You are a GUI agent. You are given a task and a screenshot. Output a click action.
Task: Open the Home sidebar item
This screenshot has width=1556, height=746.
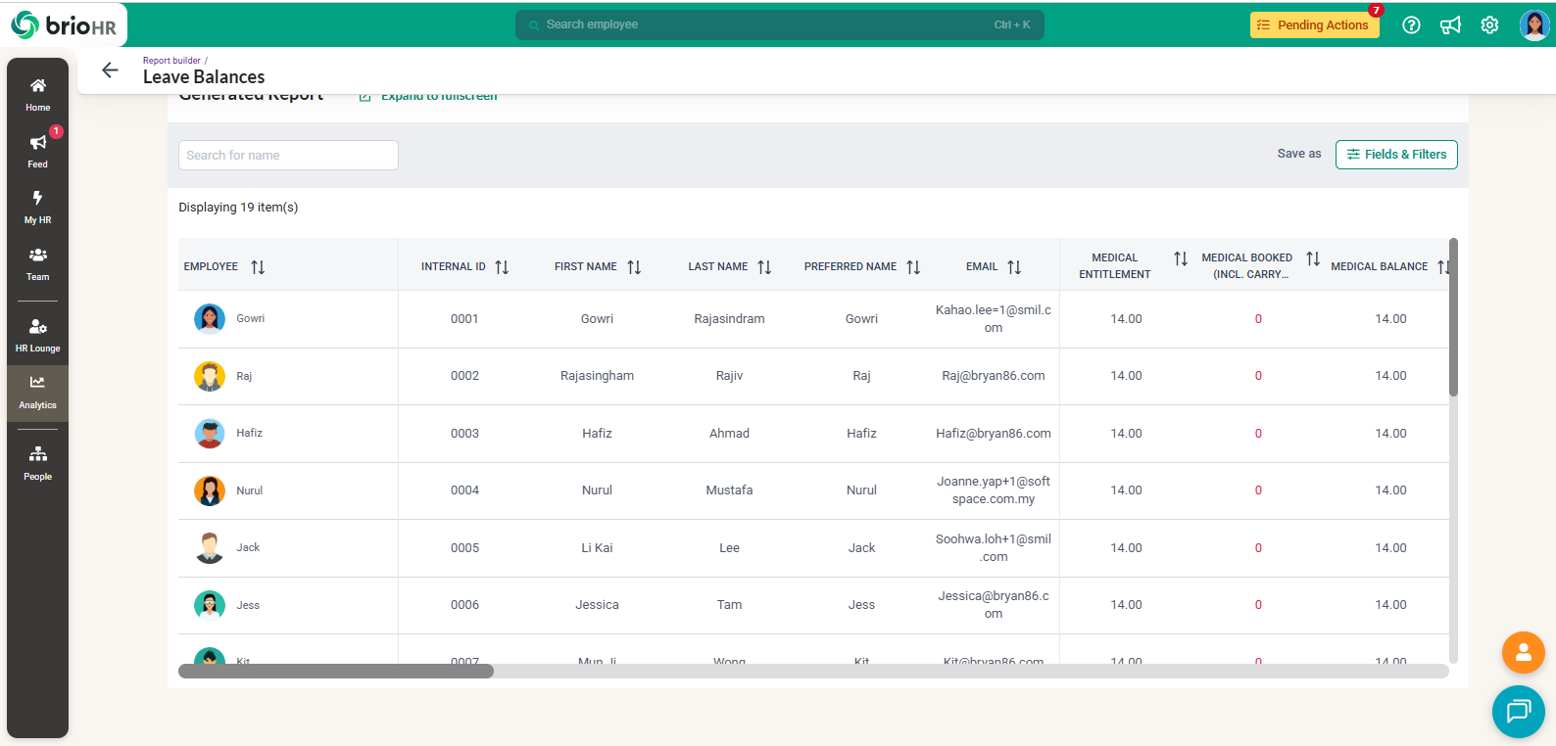(x=37, y=95)
